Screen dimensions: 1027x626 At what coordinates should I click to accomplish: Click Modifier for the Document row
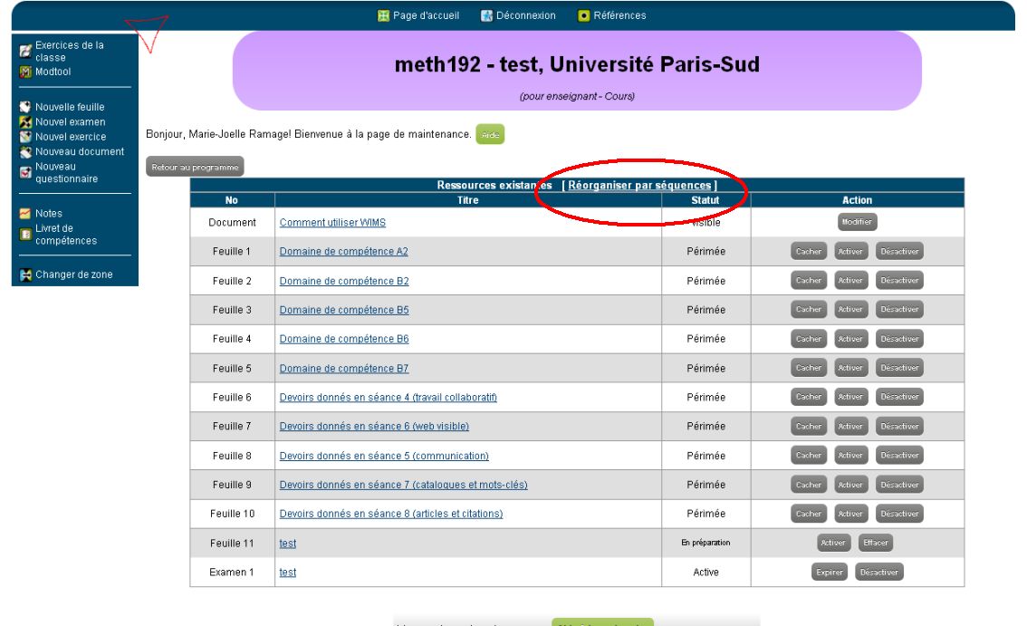(857, 222)
